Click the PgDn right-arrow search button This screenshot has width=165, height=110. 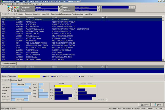click(x=55, y=76)
